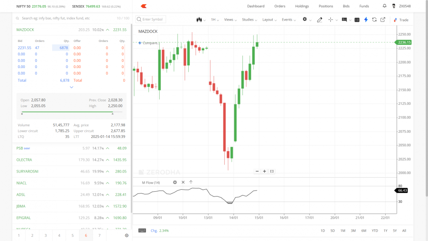
Task: Click the blue lightning bolt icon
Action: (366, 20)
